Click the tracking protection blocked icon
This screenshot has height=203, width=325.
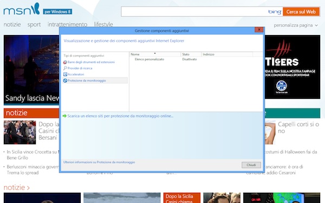65,80
